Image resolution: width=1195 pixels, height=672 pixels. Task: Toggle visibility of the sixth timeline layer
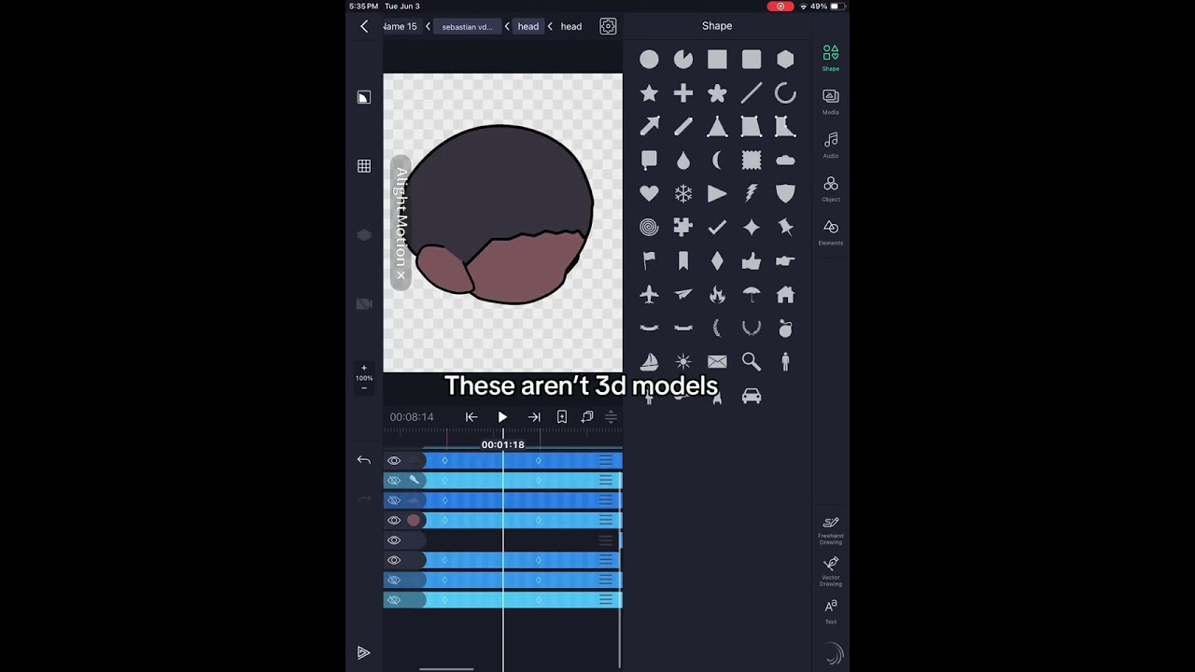click(x=394, y=560)
